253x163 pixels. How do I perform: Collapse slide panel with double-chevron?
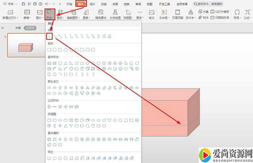click(x=3, y=28)
